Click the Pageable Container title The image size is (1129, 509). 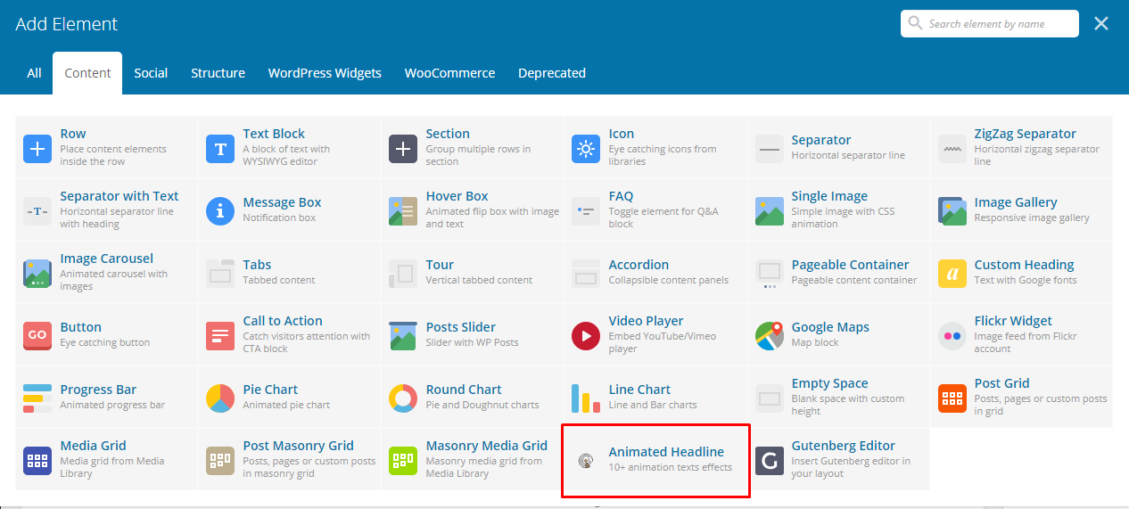tap(851, 265)
